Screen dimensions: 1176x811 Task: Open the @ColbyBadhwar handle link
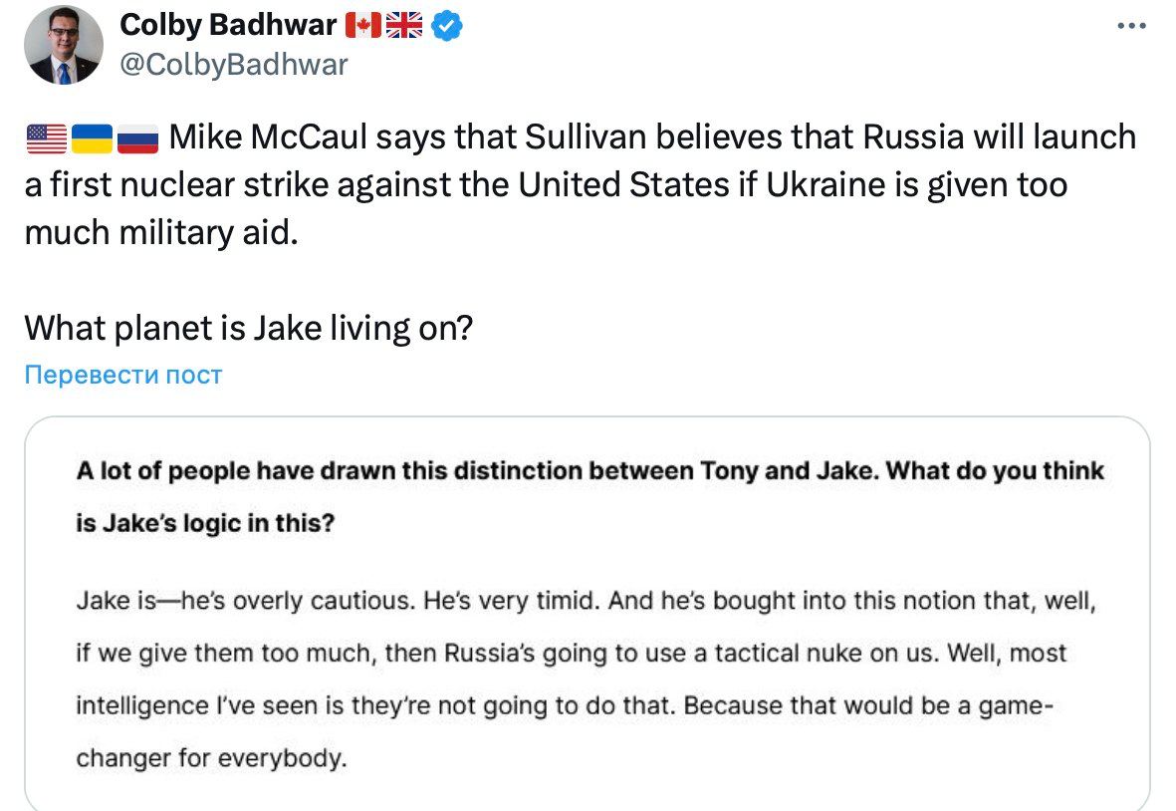pos(234,65)
